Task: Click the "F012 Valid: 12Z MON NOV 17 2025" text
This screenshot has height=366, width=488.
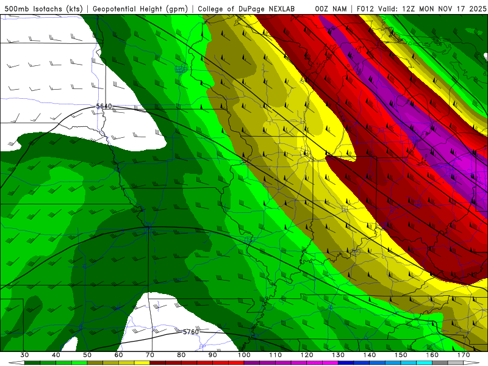Action: [422, 9]
